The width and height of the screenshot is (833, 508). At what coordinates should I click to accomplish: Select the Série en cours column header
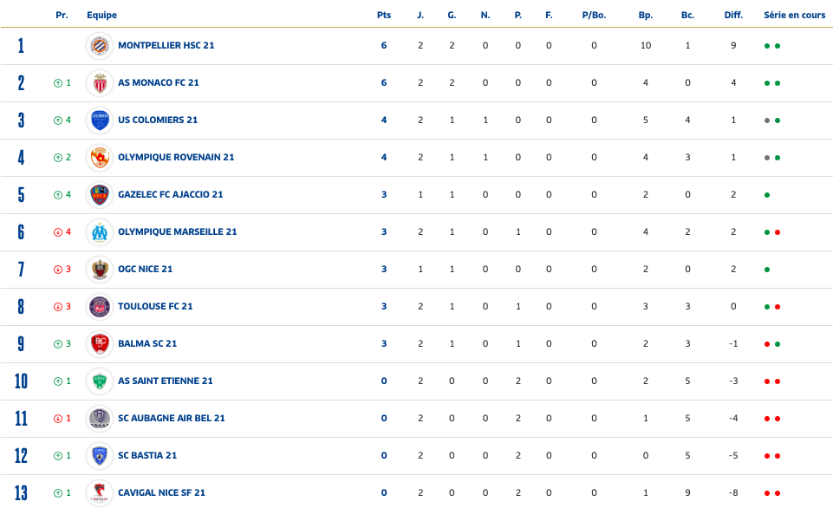click(x=794, y=15)
